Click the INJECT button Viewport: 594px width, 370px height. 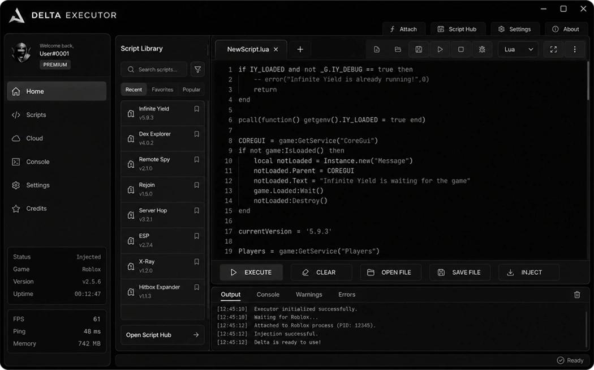point(529,272)
